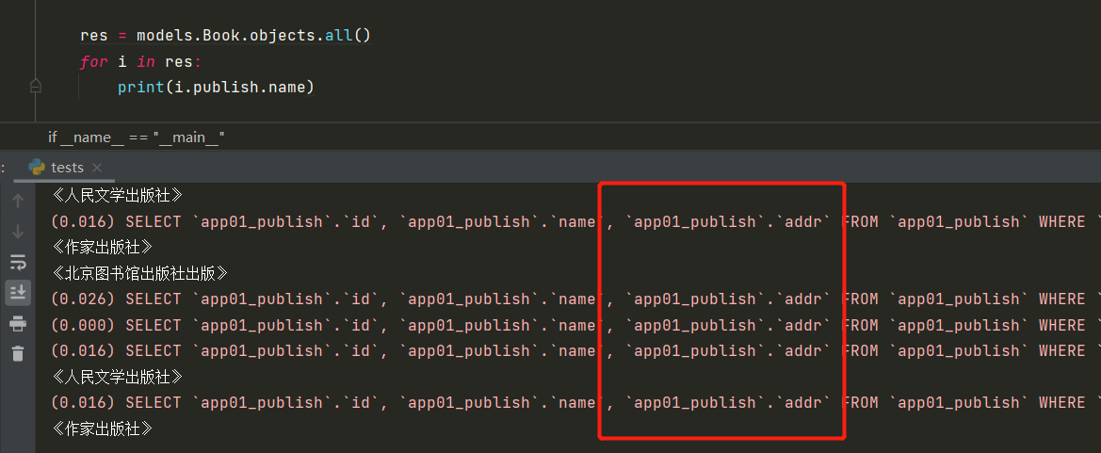Click the code fold marker in gutter
1101x453 pixels.
pyautogui.click(x=36, y=87)
